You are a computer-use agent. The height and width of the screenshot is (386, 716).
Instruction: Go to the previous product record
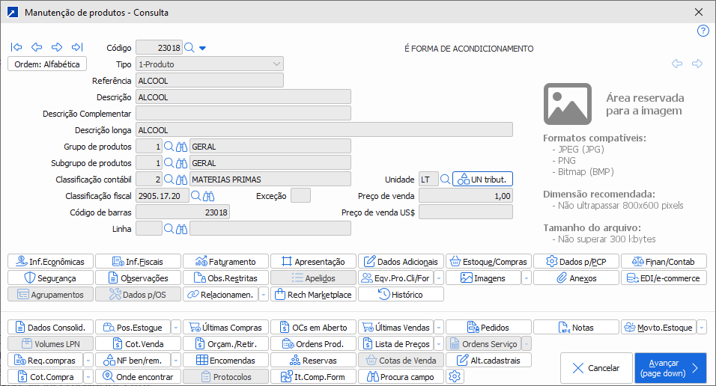[x=36, y=47]
